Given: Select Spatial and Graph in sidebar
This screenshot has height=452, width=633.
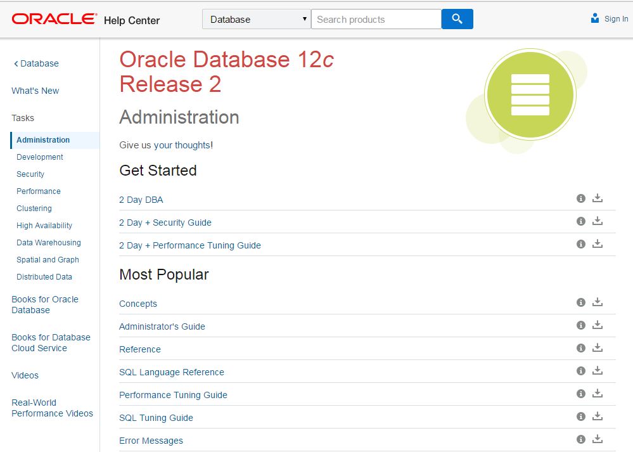Looking at the screenshot, I should point(48,260).
